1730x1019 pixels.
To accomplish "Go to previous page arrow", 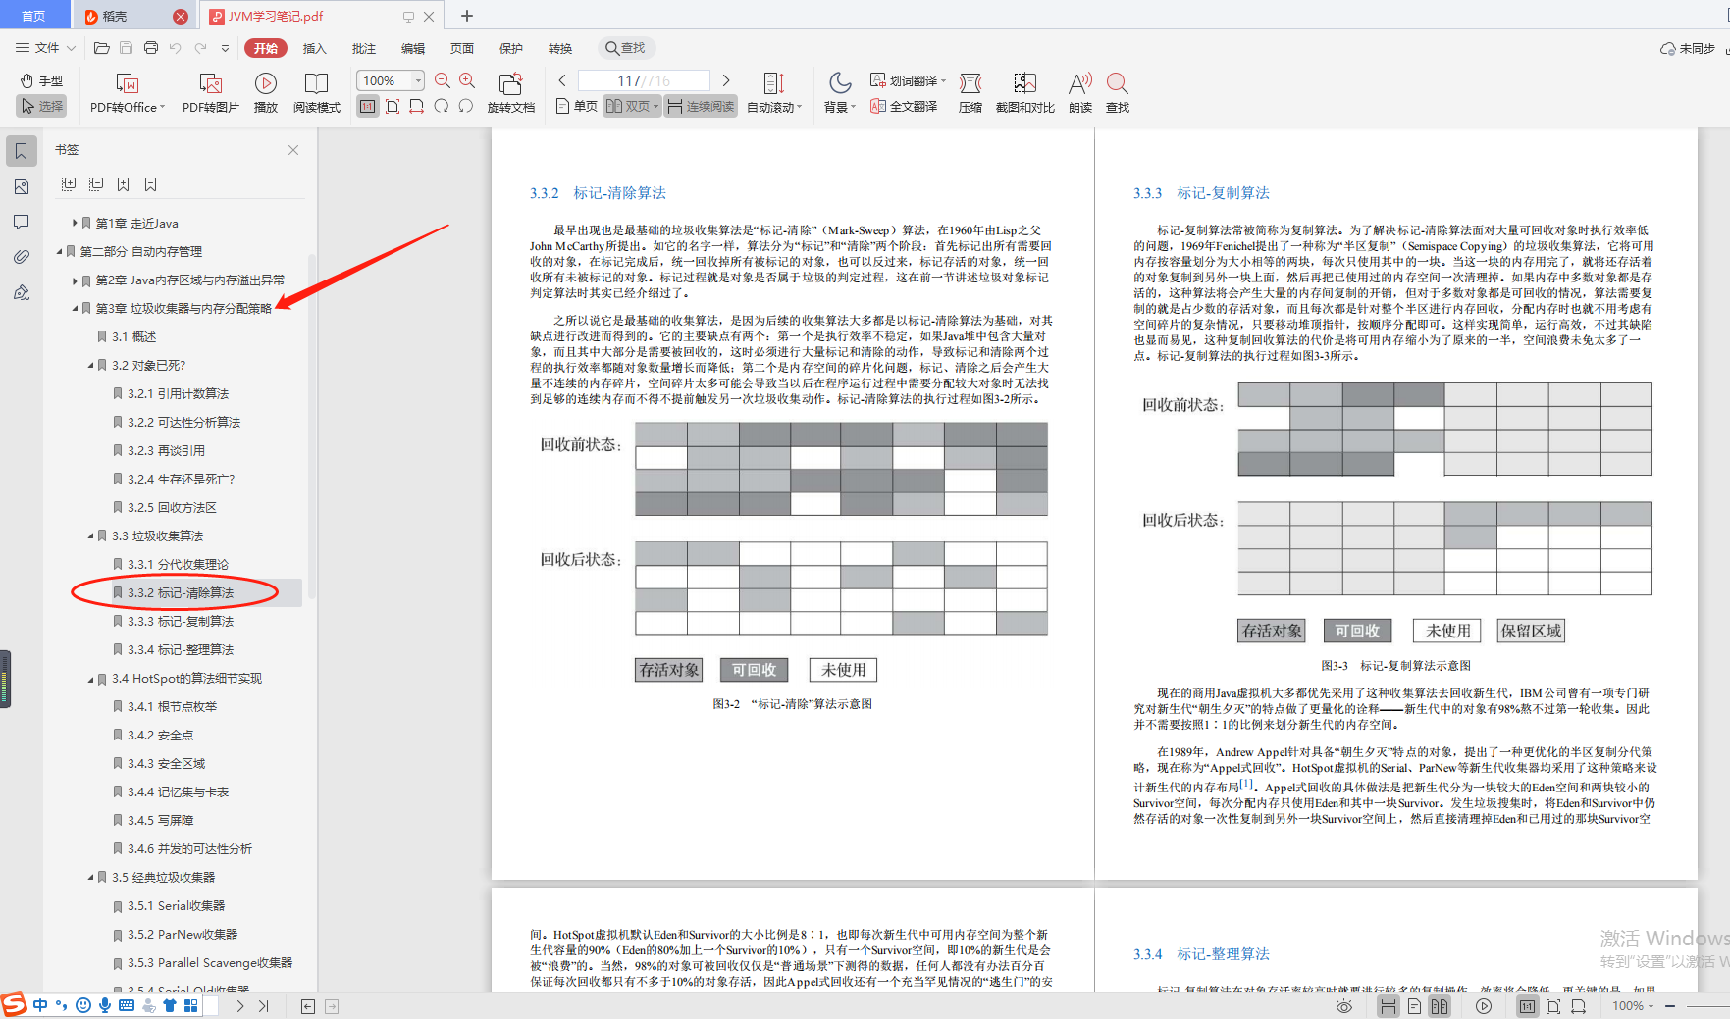I will 562,80.
